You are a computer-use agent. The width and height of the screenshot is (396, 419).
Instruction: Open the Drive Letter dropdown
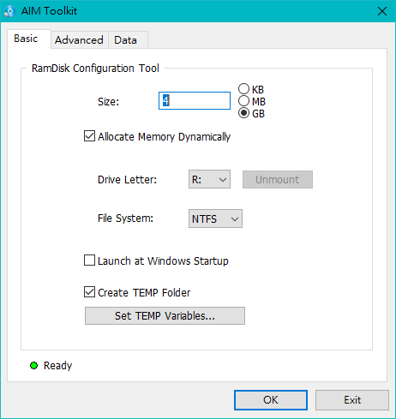209,179
